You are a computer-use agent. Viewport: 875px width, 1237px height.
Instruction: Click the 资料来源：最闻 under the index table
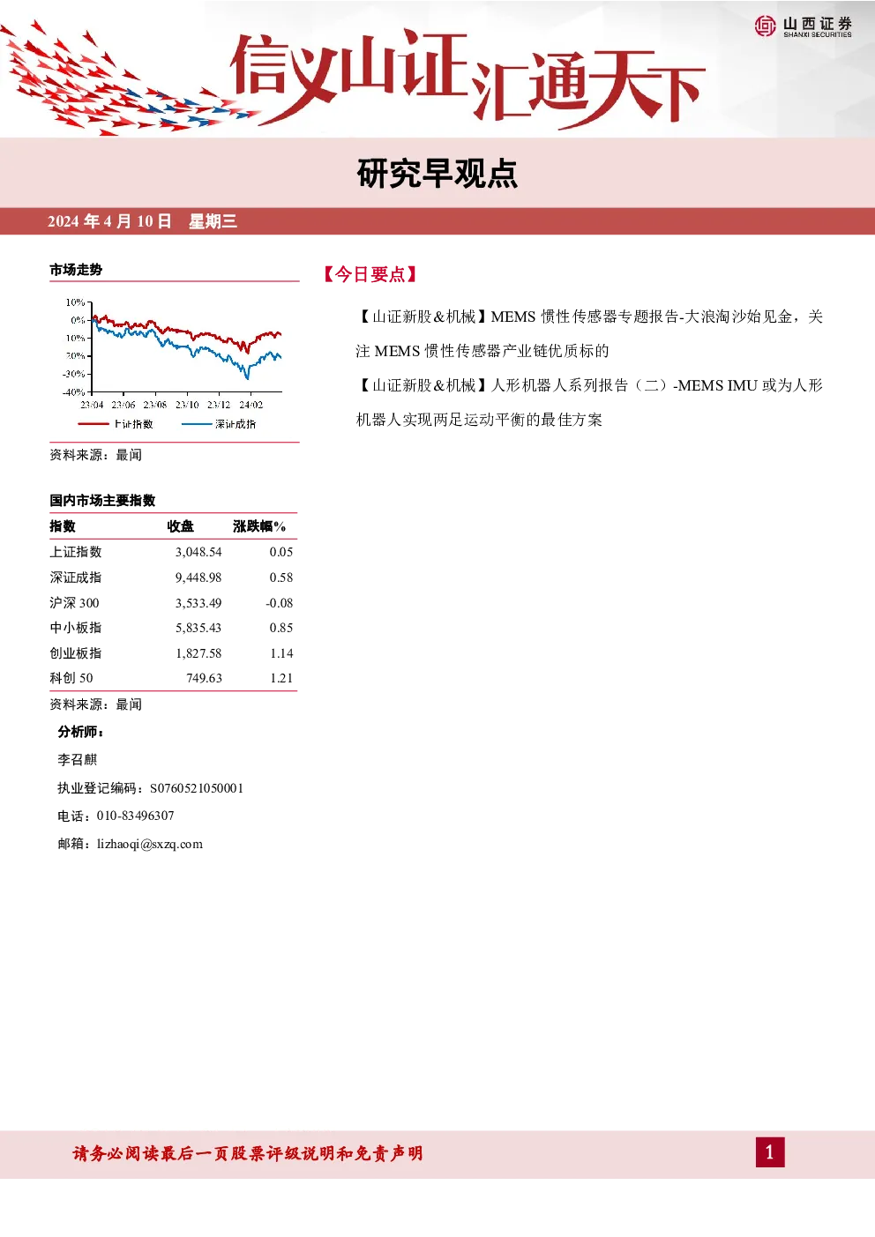pyautogui.click(x=96, y=704)
